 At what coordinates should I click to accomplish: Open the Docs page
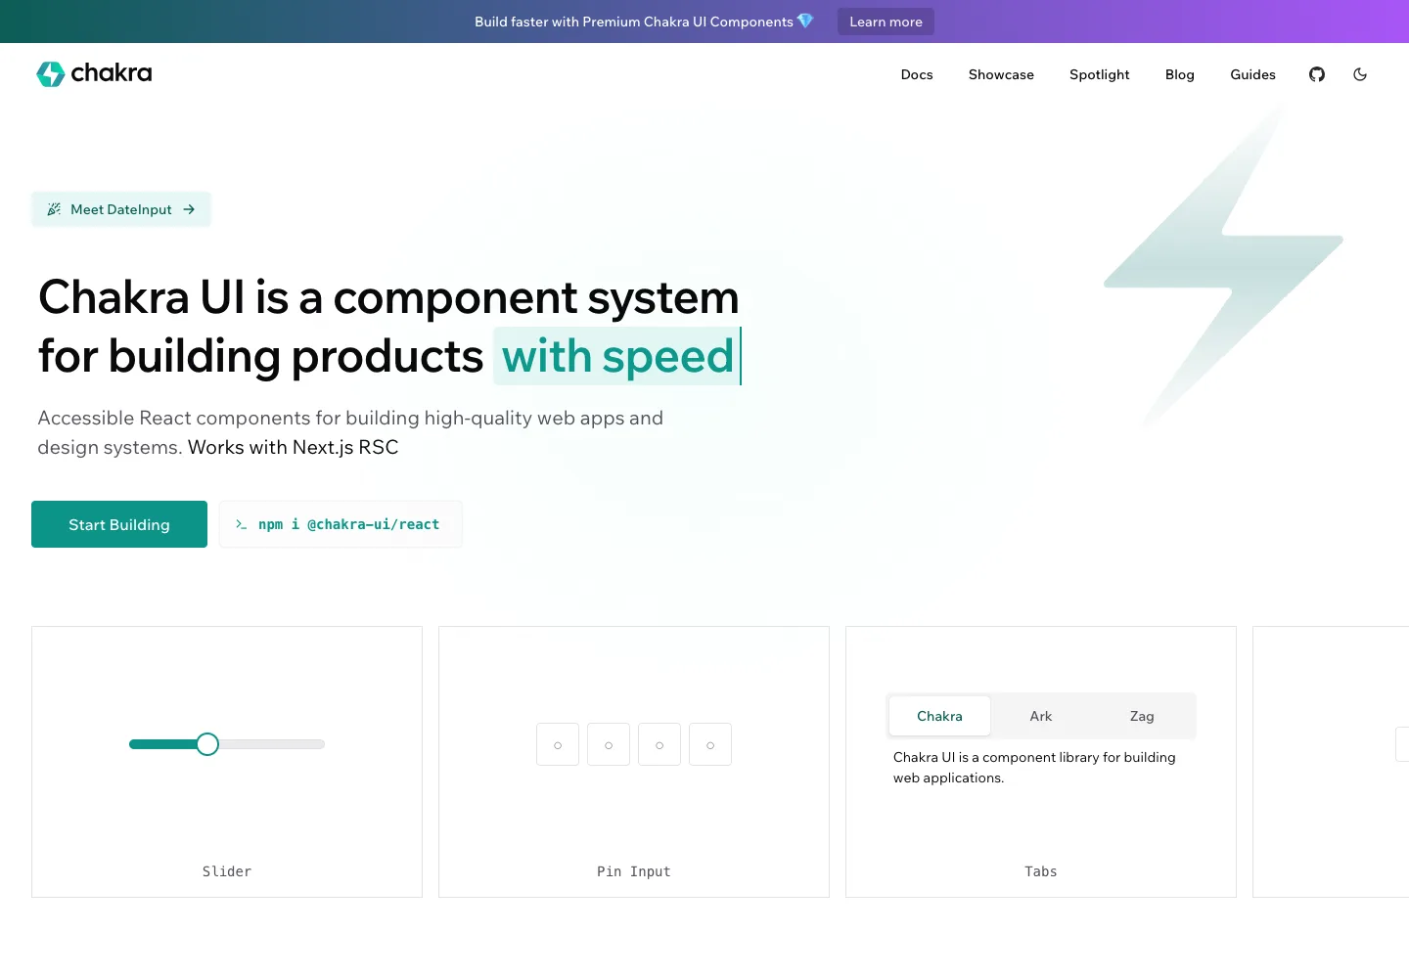click(x=917, y=74)
